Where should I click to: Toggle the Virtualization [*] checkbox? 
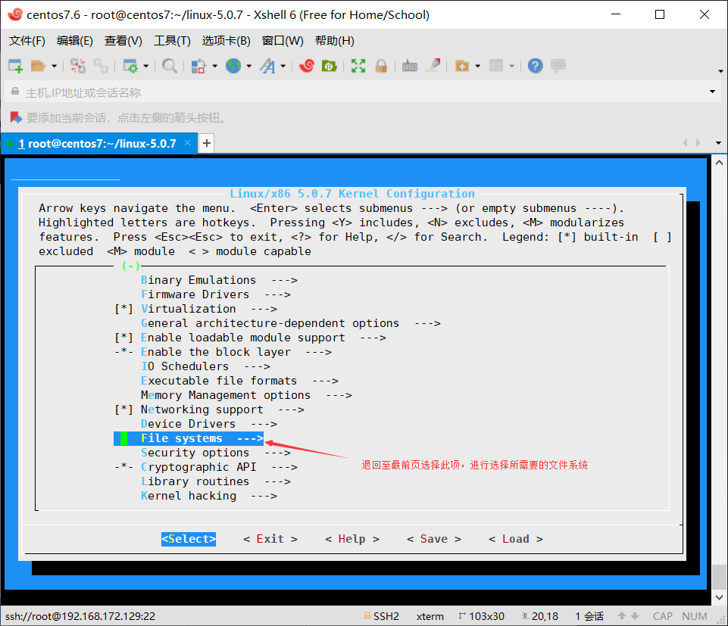click(124, 309)
